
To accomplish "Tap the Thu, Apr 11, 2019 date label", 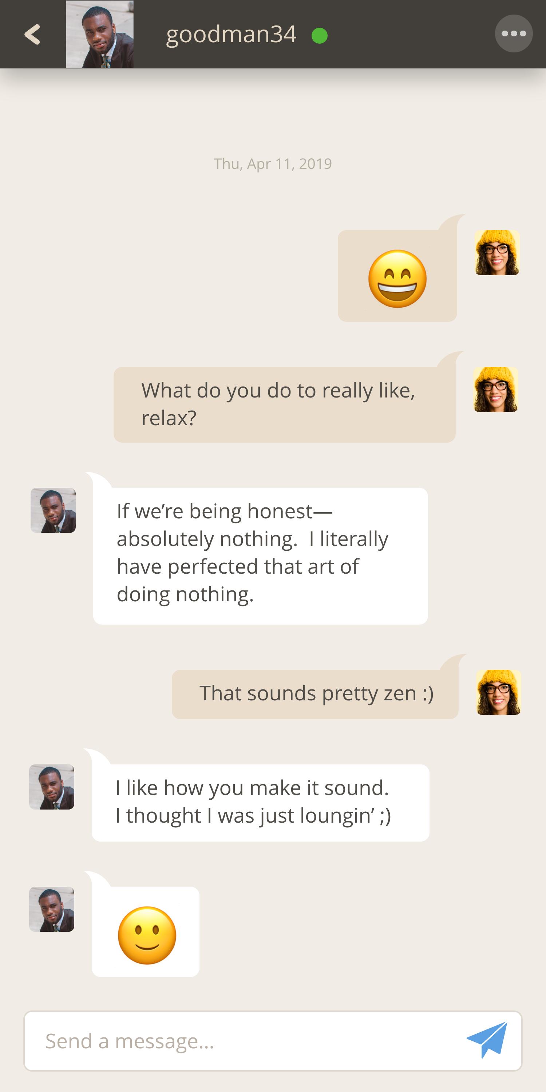I will (x=273, y=164).
